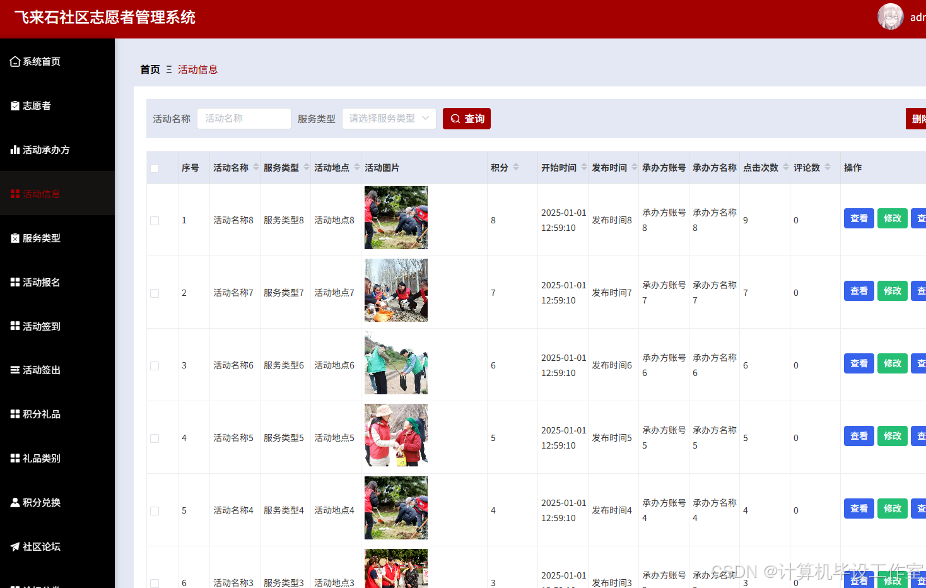Open 社区论坛 menu item
The width and height of the screenshot is (926, 588).
(x=57, y=547)
